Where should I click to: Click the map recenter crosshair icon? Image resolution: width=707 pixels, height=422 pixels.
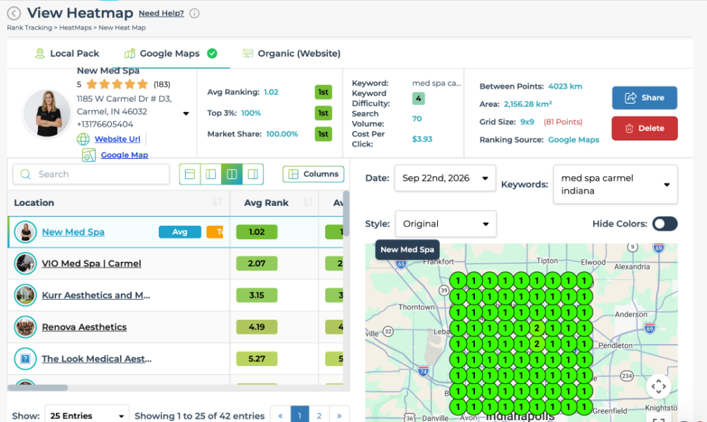658,386
